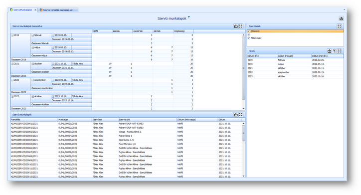
Task: Switch to SzervizMunkalapok tab
Action: coord(22,10)
